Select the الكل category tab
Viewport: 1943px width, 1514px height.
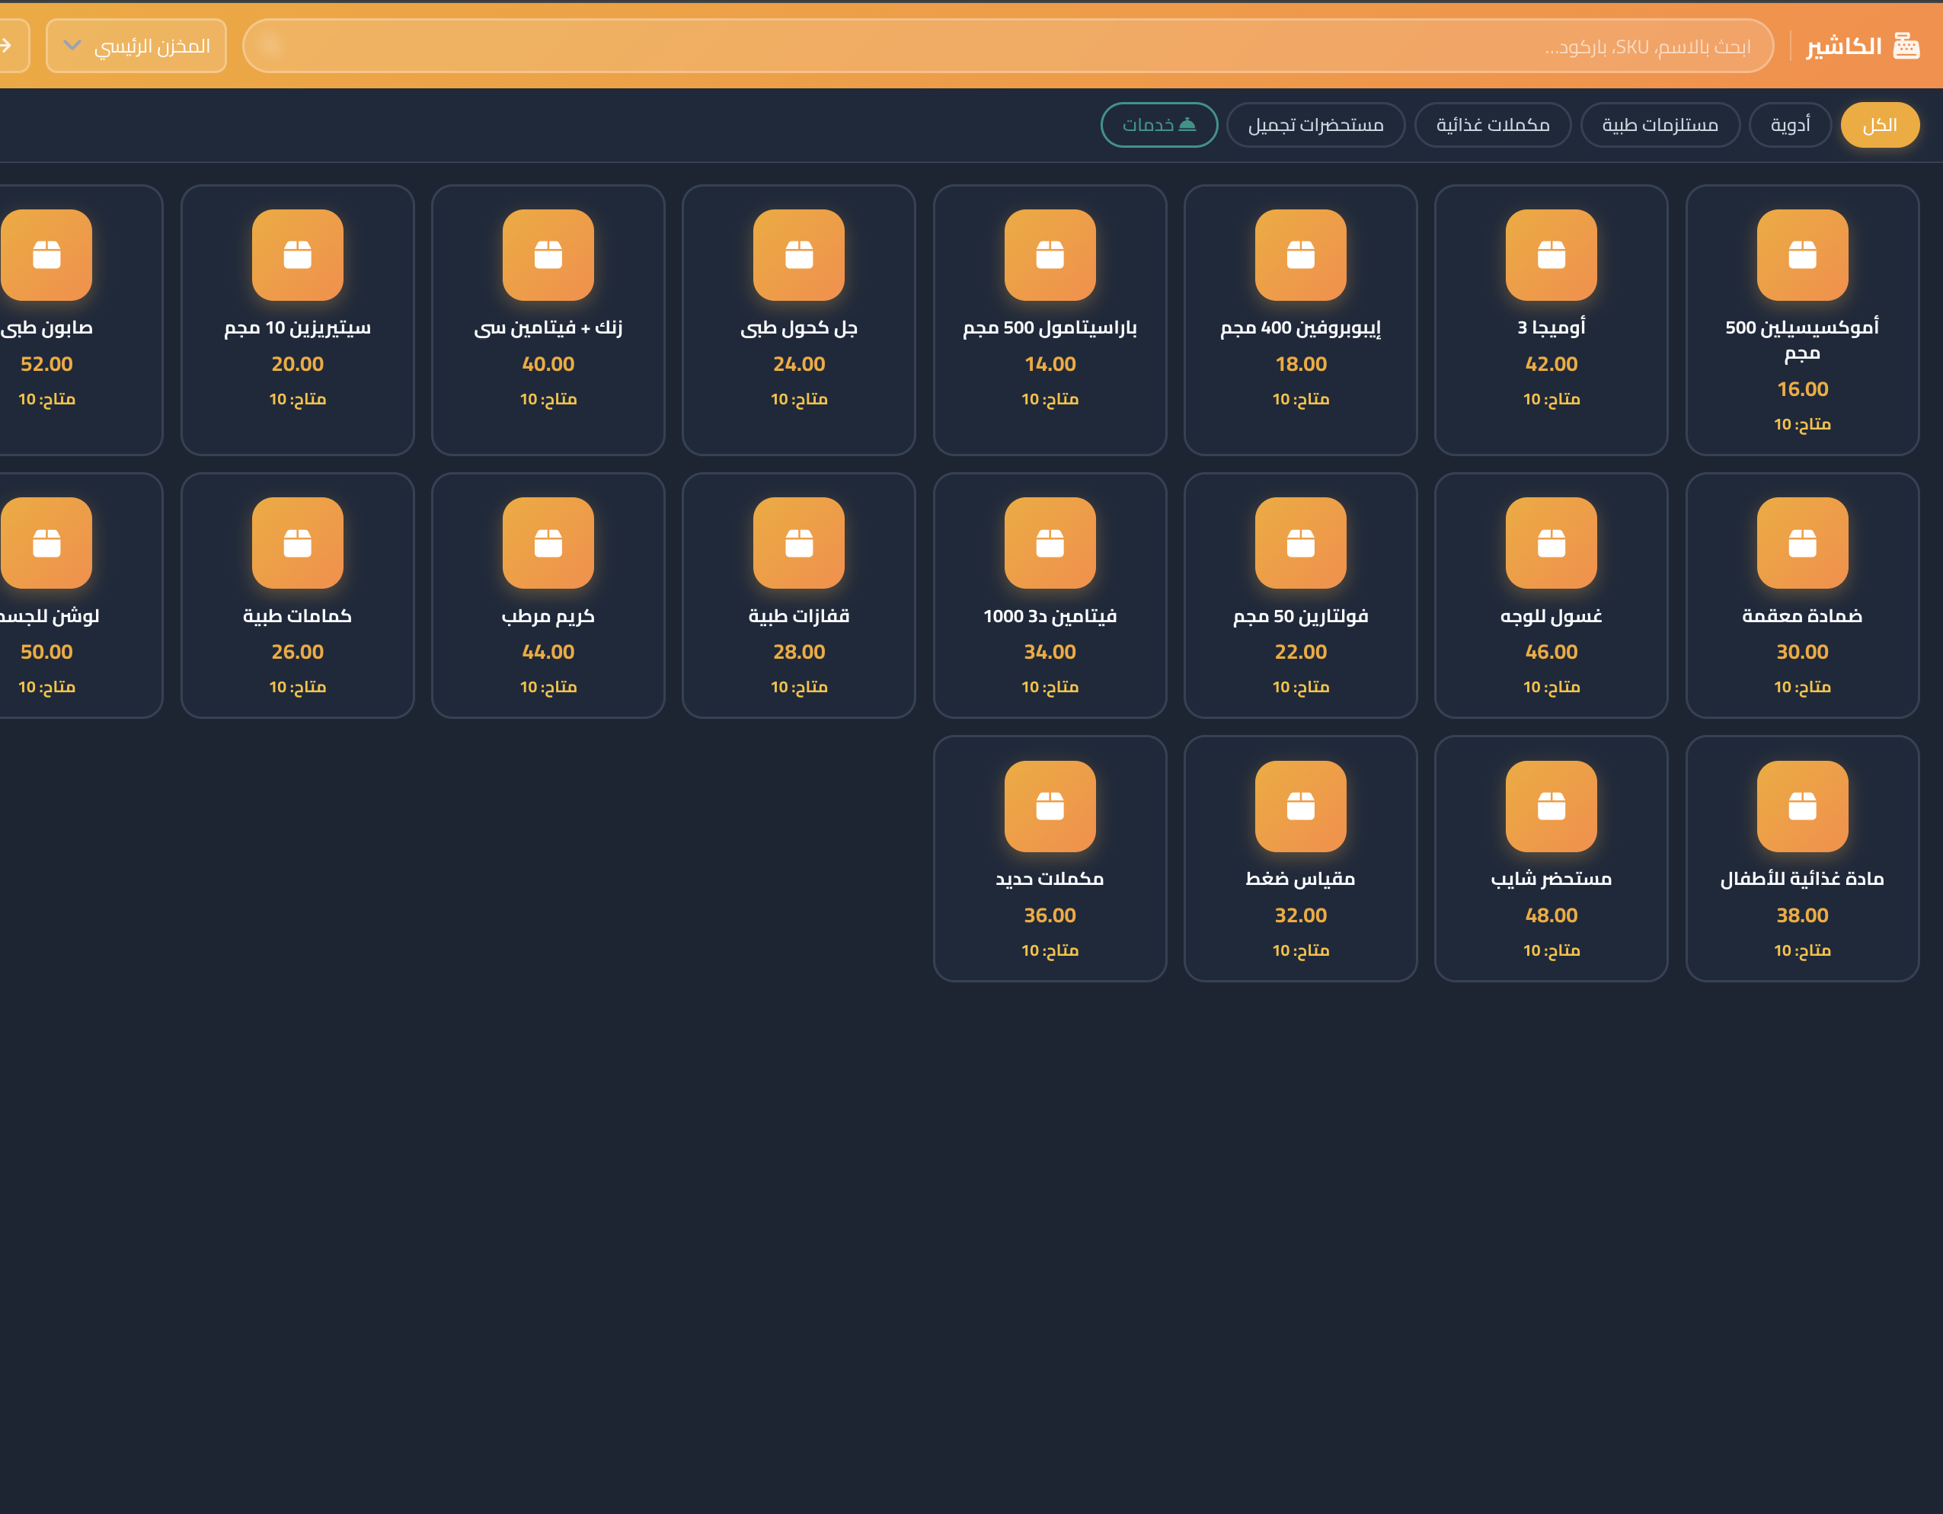1879,125
